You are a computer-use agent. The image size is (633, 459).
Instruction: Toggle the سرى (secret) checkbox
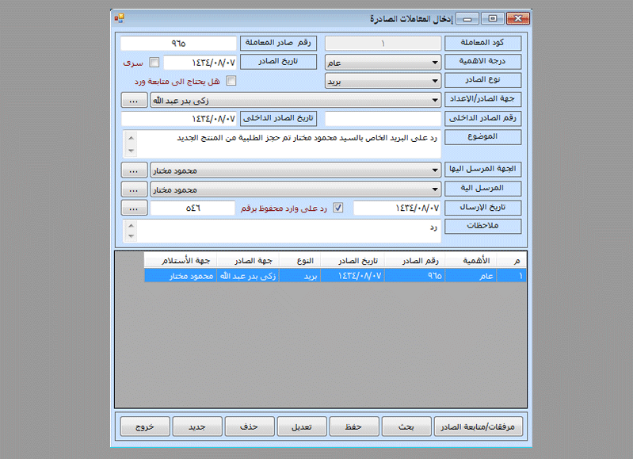tap(154, 62)
